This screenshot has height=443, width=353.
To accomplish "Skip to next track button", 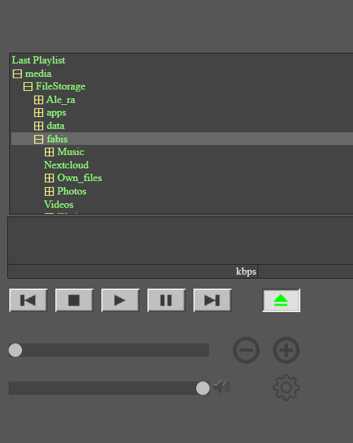I will pyautogui.click(x=212, y=300).
